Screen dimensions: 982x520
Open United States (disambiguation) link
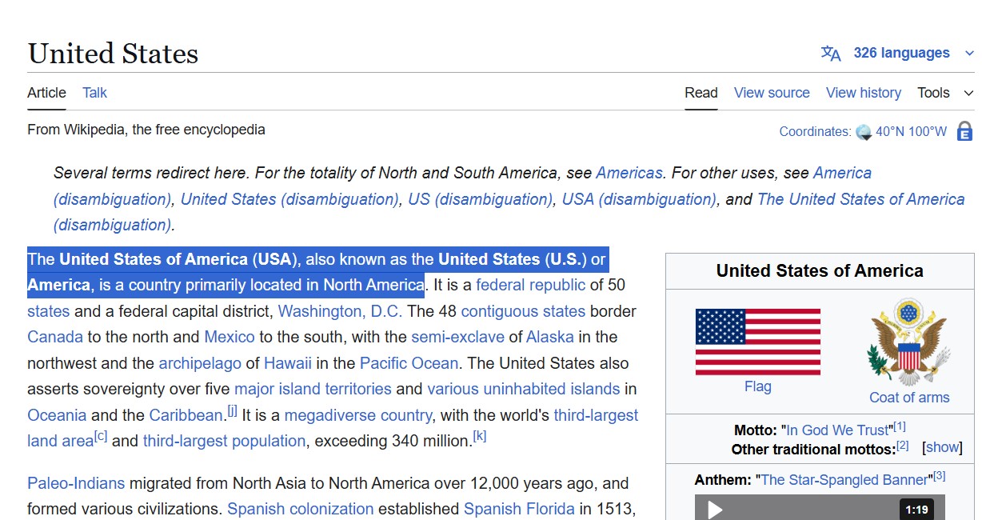coord(289,199)
